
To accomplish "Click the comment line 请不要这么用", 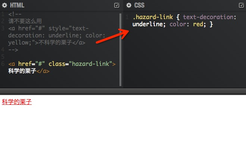I will (25, 21).
